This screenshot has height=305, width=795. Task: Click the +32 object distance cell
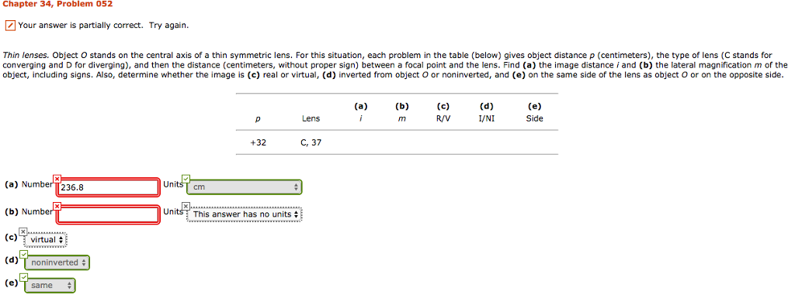click(258, 142)
